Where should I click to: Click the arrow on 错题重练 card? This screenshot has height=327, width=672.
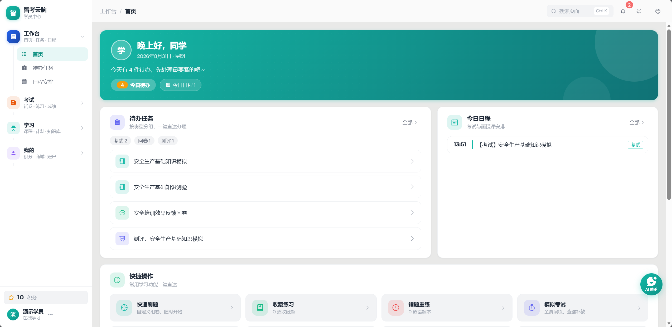[x=503, y=308]
